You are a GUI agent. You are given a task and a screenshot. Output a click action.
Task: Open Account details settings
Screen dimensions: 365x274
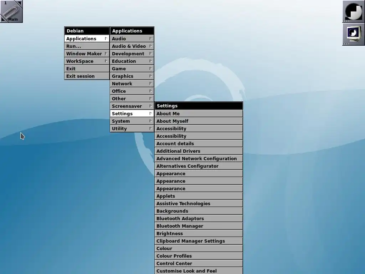tap(199, 143)
